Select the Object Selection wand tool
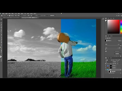This screenshot has width=122, height=91. pyautogui.click(x=1, y=24)
